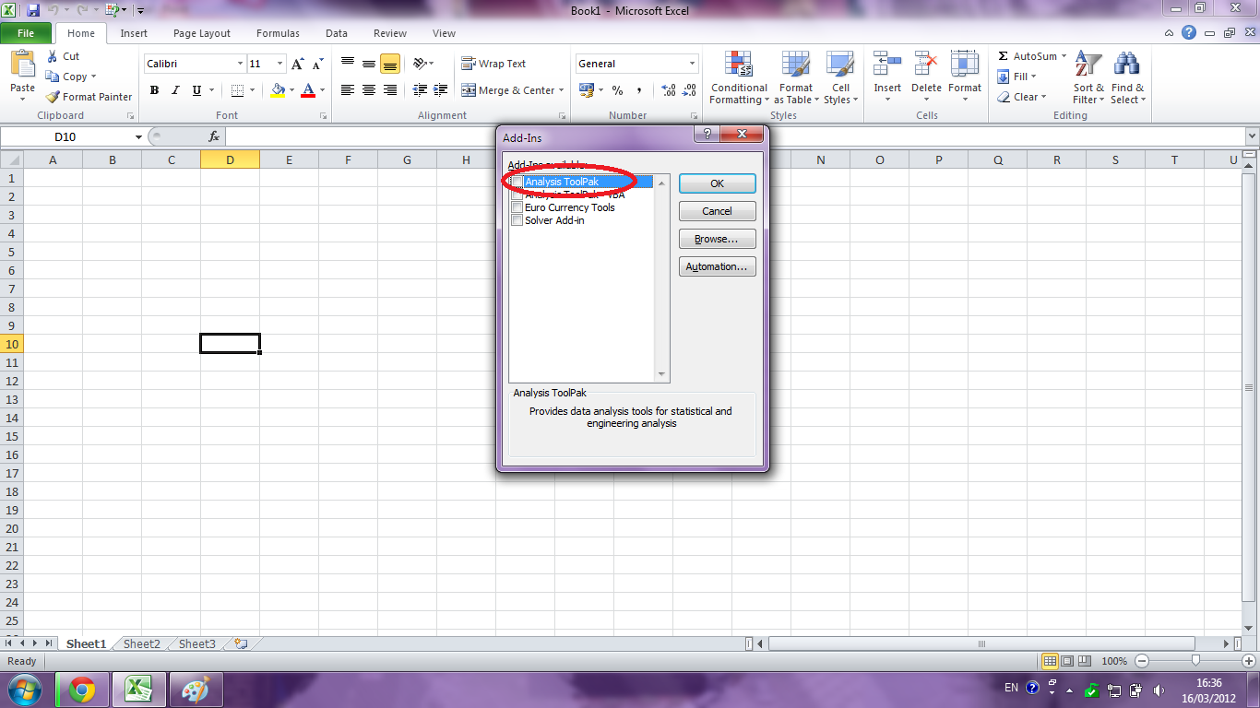Apply fill color bucket
The image size is (1260, 708).
pos(278,90)
